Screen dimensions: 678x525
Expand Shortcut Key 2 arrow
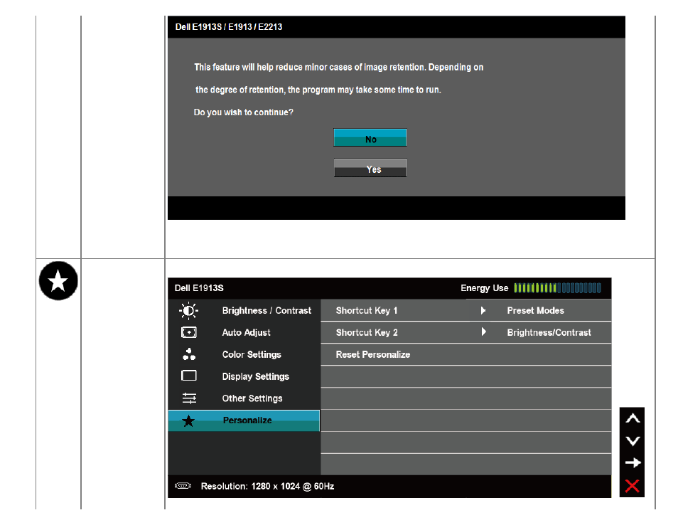[x=483, y=332]
